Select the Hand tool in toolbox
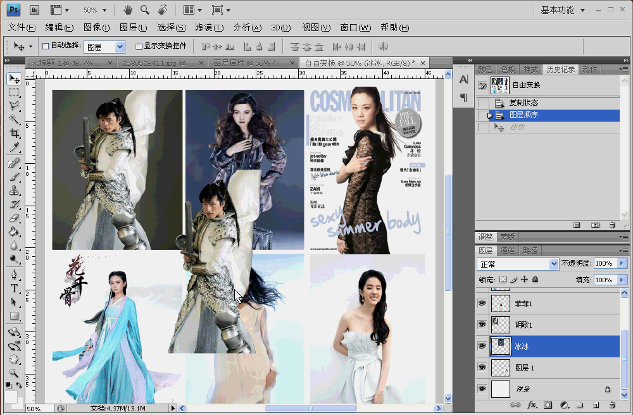 [14, 359]
